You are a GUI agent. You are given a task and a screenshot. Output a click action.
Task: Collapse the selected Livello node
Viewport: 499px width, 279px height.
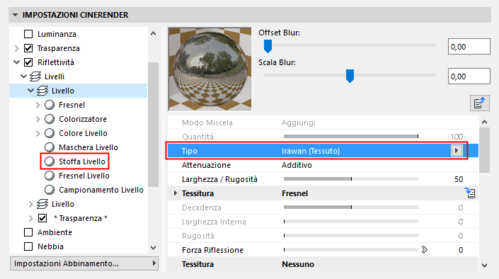(x=30, y=91)
